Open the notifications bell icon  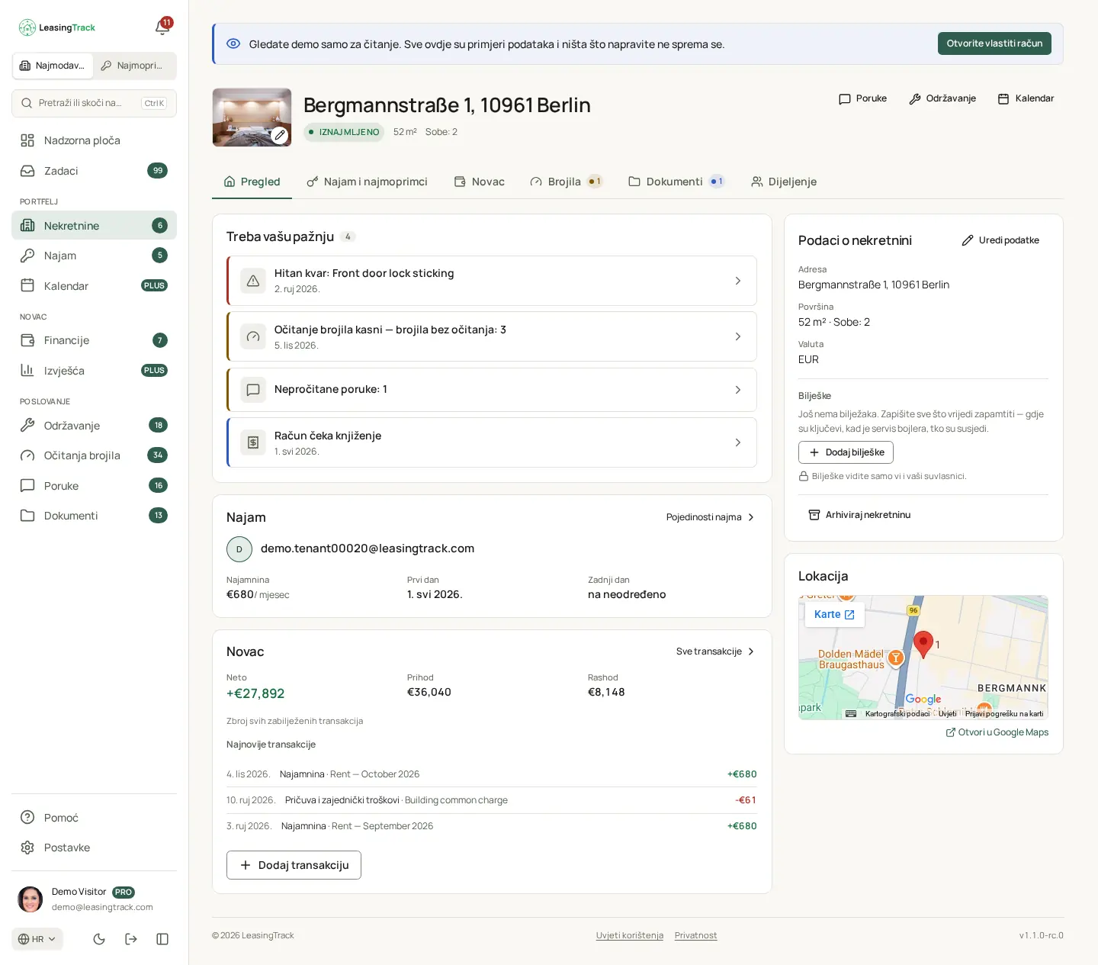pos(162,27)
